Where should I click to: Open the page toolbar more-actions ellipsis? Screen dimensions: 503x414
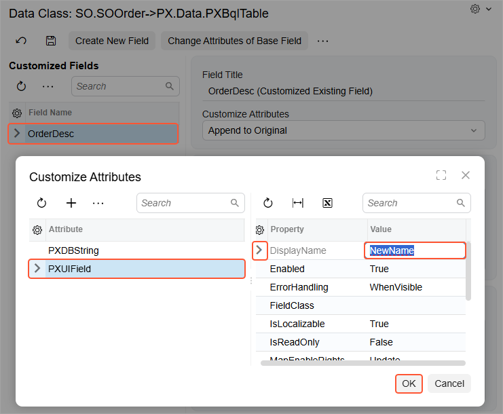pyautogui.click(x=322, y=41)
